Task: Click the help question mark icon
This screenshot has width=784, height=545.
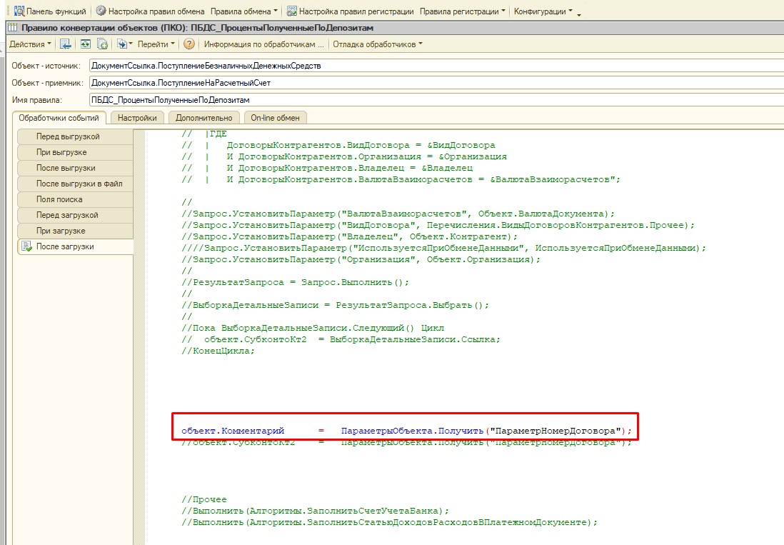Action: pyautogui.click(x=189, y=44)
